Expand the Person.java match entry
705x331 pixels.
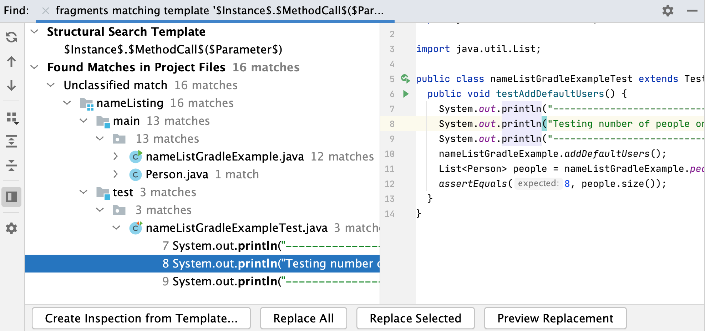coord(116,174)
